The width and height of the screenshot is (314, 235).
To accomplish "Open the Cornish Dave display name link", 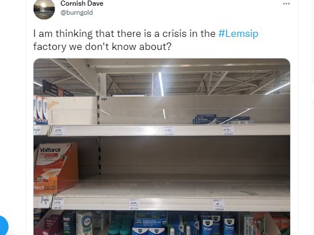I will pos(82,3).
